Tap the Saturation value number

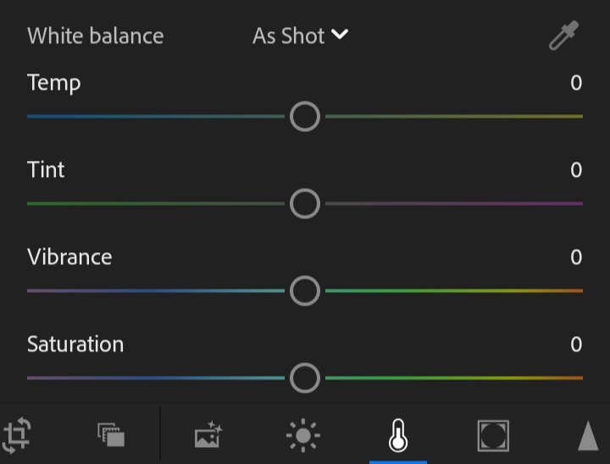[576, 345]
